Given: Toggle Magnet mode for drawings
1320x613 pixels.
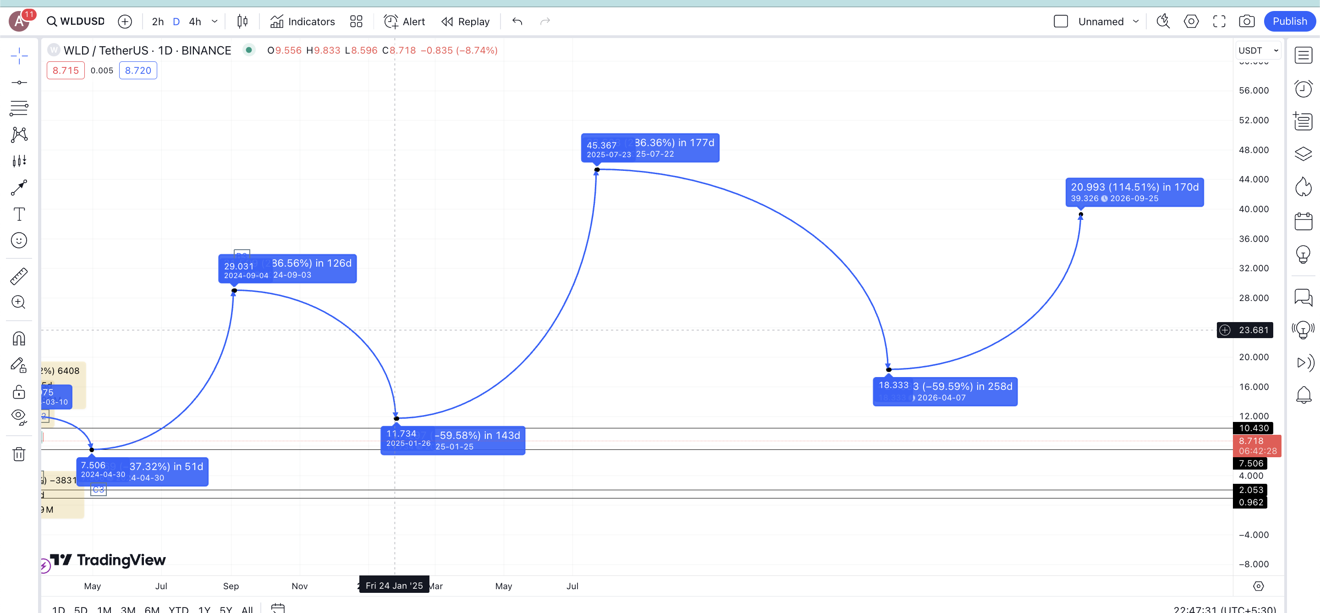Looking at the screenshot, I should pos(19,339).
